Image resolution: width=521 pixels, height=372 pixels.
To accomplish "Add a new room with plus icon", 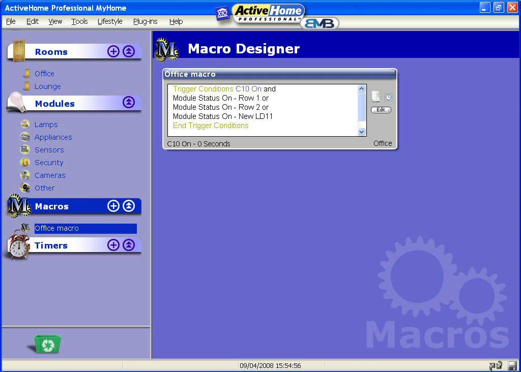I will click(113, 51).
